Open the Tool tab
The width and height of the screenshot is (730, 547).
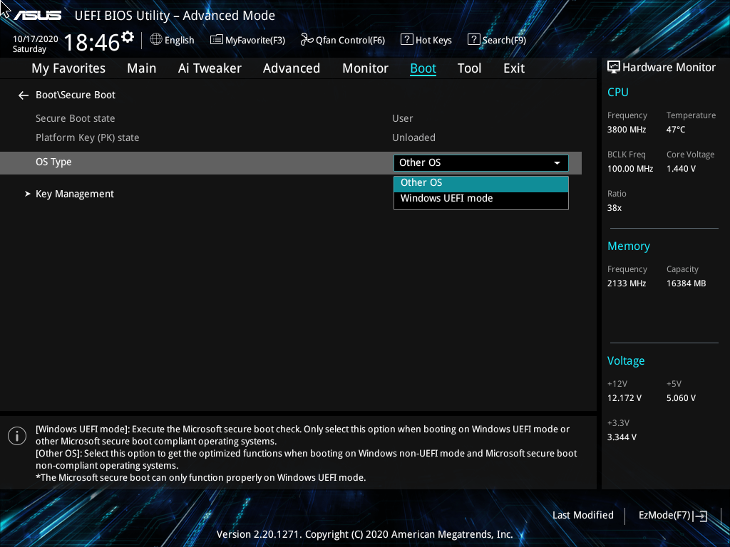click(x=469, y=68)
